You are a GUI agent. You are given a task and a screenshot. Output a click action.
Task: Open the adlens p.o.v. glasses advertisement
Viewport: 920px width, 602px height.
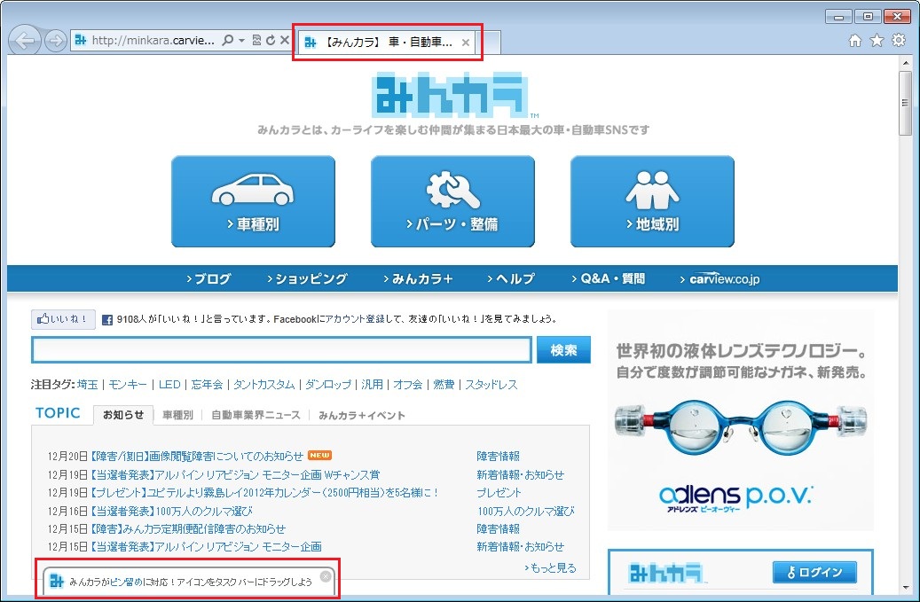pyautogui.click(x=741, y=420)
